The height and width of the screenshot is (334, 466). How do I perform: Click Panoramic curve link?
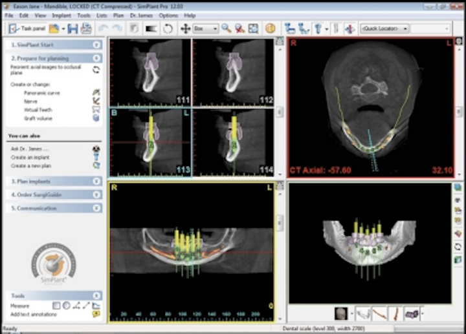[42, 93]
